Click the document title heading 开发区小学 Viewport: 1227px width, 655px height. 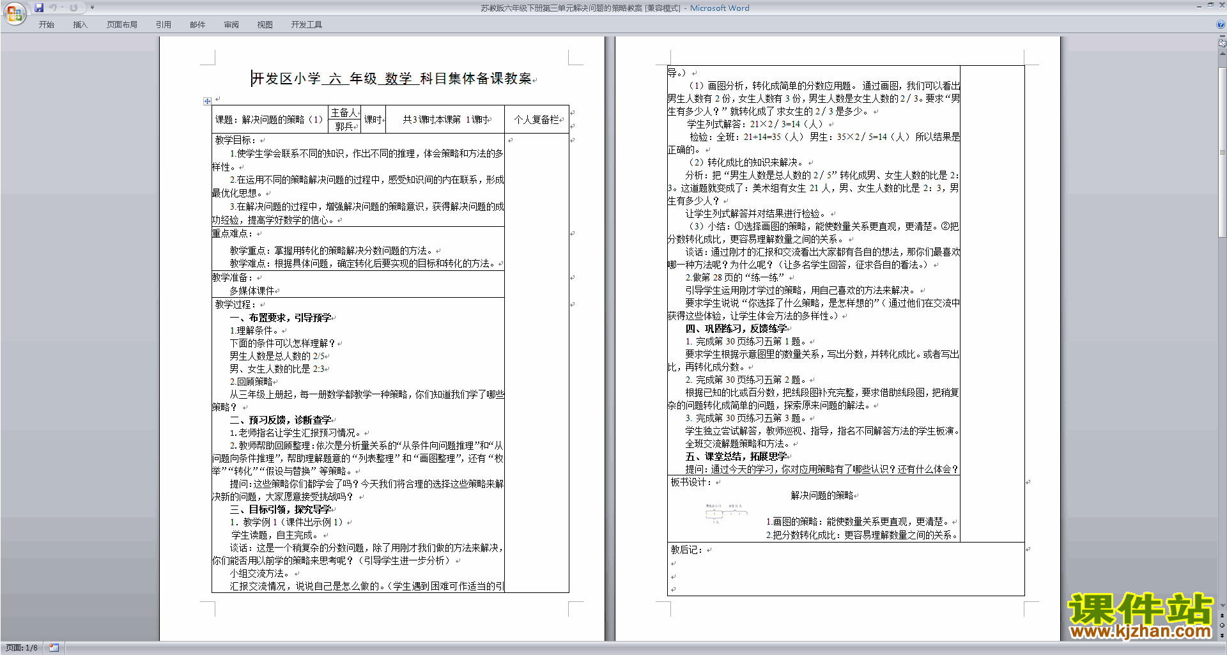285,79
